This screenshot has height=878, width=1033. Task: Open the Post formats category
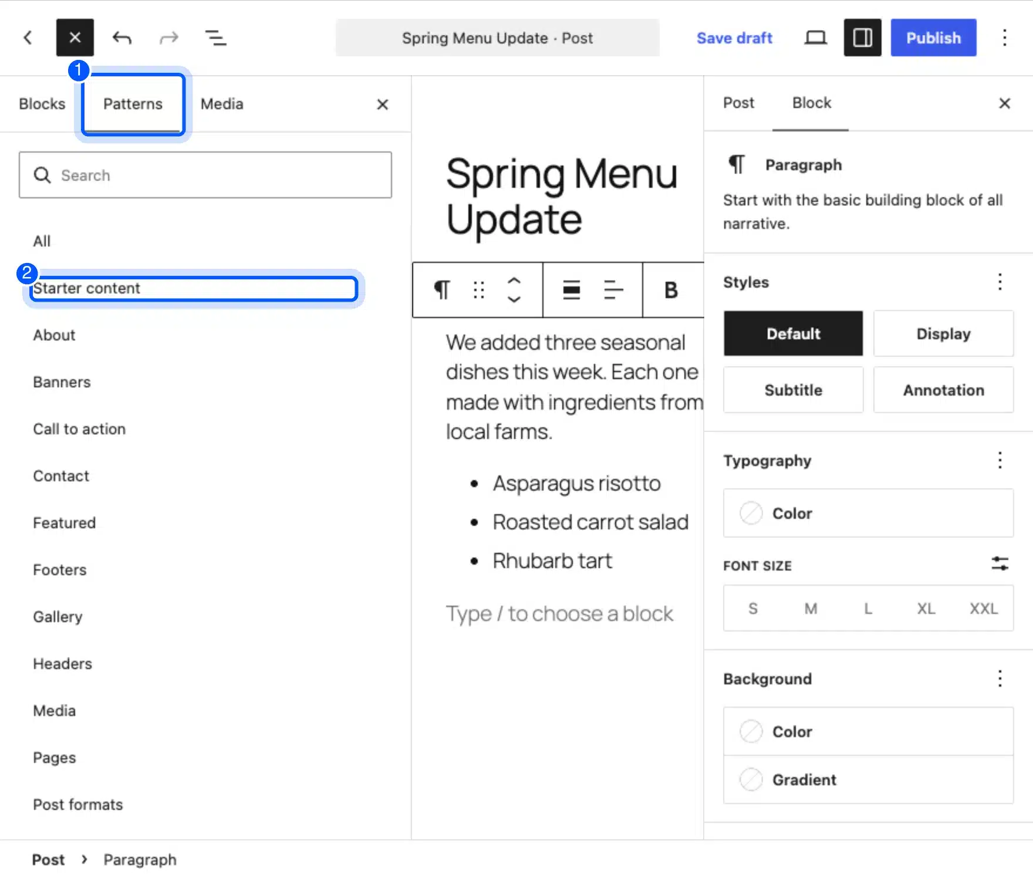78,805
